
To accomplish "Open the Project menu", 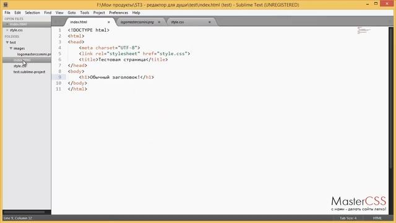I will click(99, 12).
